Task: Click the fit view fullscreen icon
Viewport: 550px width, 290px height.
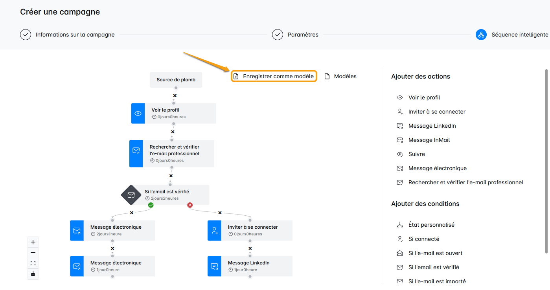Action: 33,263
